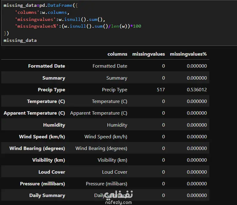Select the bold 'Humidity' index label
237x205 pixels.
(54, 125)
